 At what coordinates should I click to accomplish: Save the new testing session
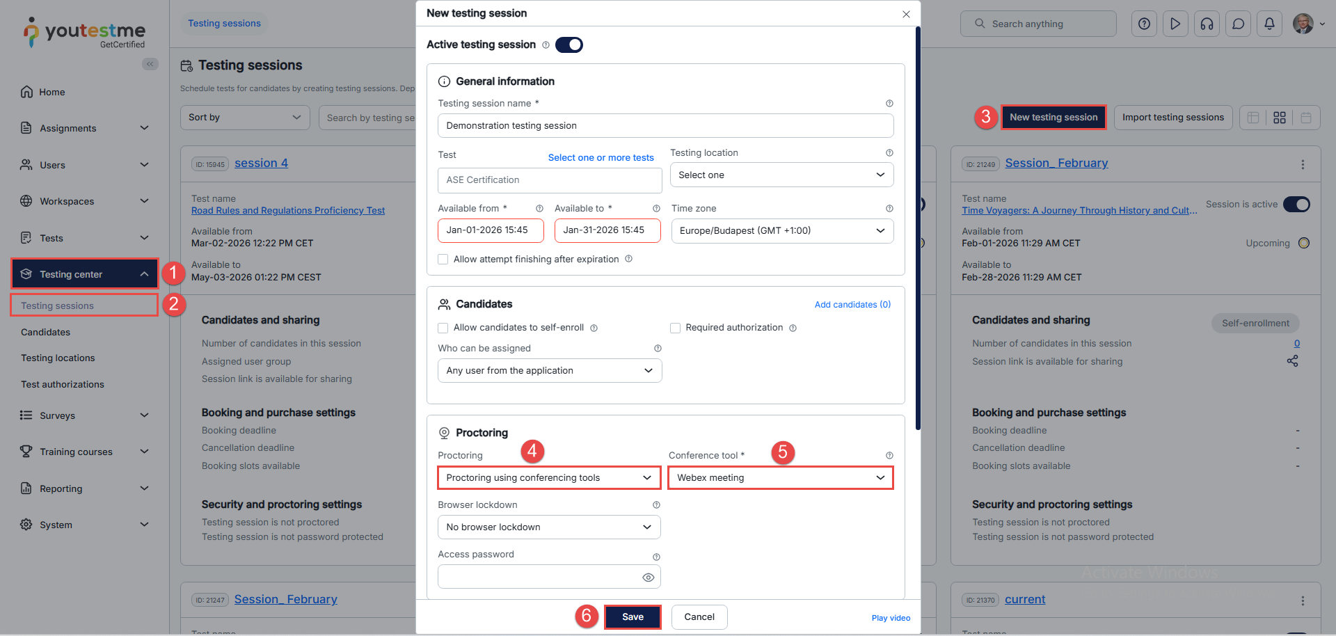tap(632, 617)
